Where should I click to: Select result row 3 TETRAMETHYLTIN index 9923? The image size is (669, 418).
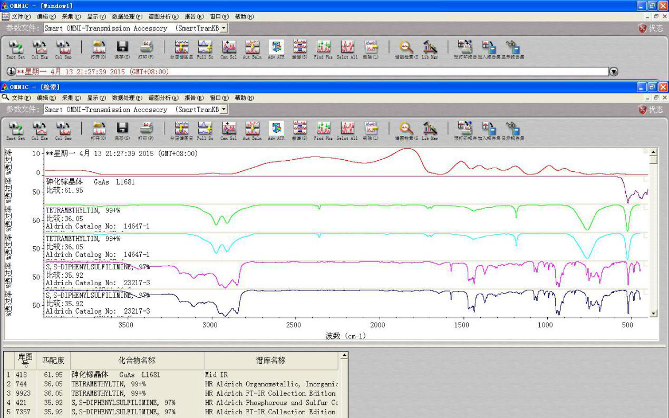click(x=171, y=393)
